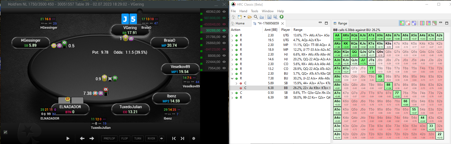451x144 pixels.
Task: Expand the SB 0.50 call tree row
Action: coord(232,93)
